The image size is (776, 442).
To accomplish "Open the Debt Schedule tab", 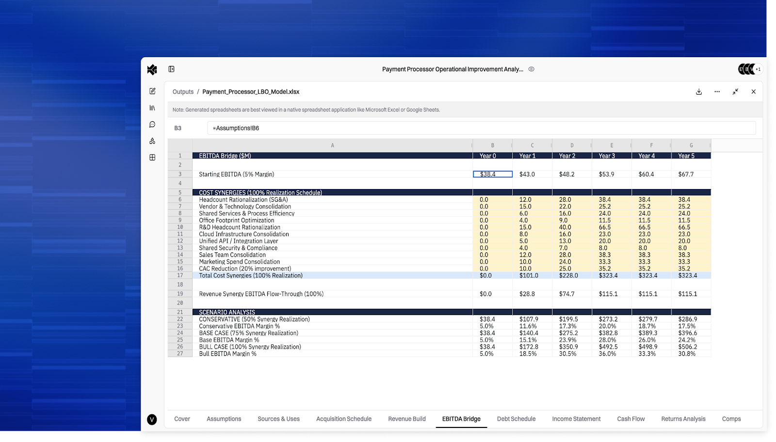I will pos(516,419).
